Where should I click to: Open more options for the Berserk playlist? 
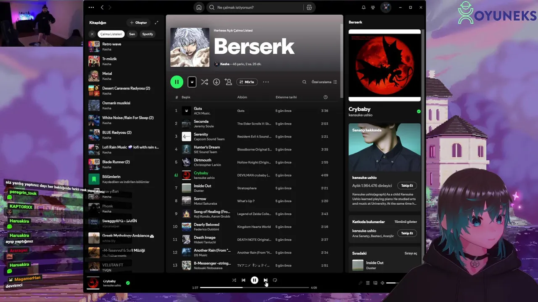click(266, 82)
